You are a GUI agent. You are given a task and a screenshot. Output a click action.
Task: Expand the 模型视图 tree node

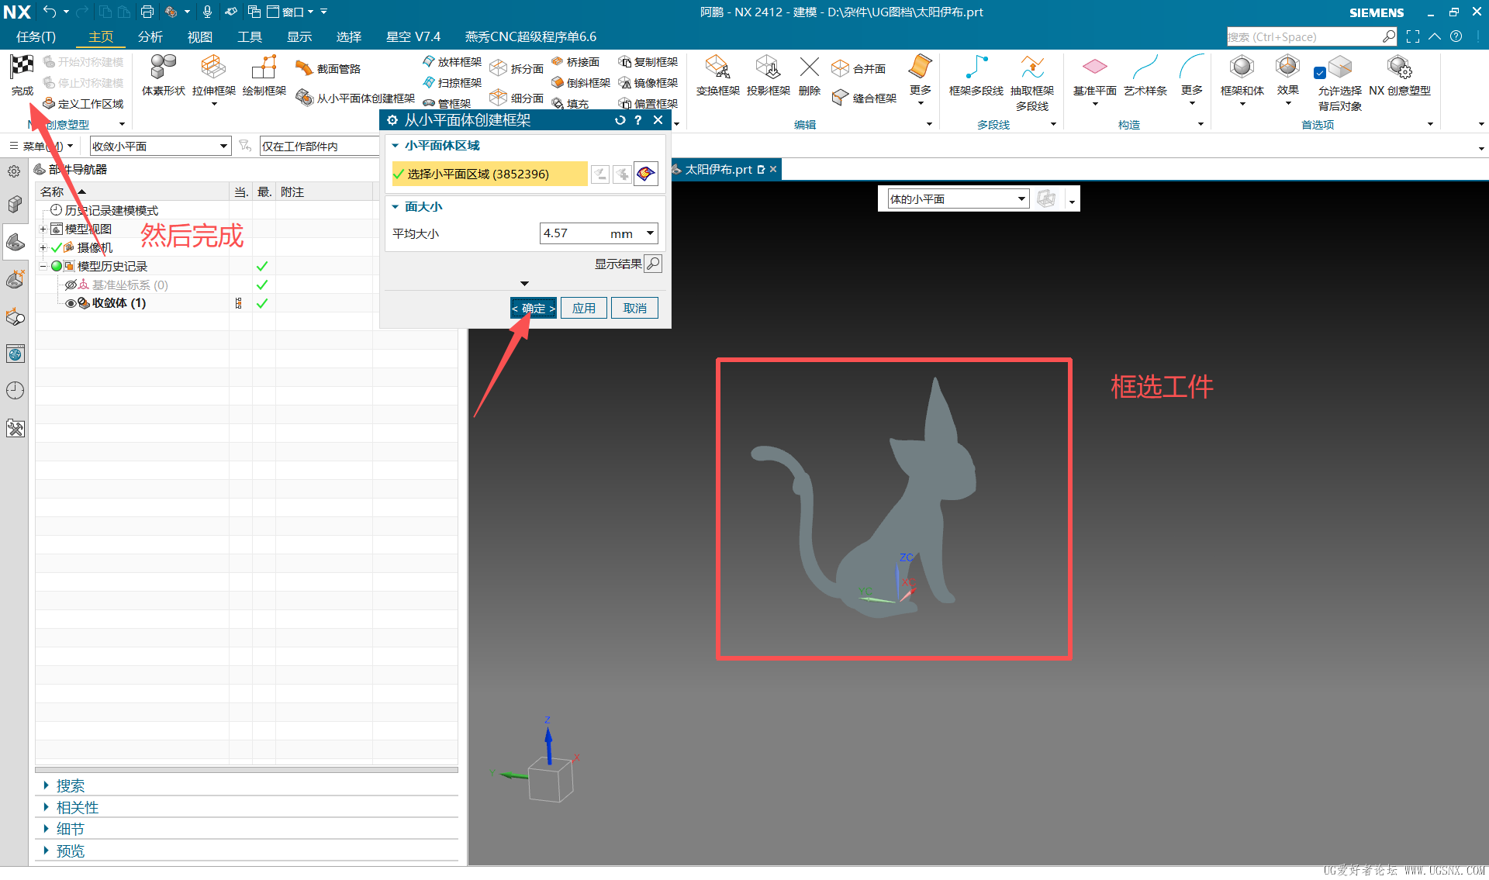(x=43, y=229)
